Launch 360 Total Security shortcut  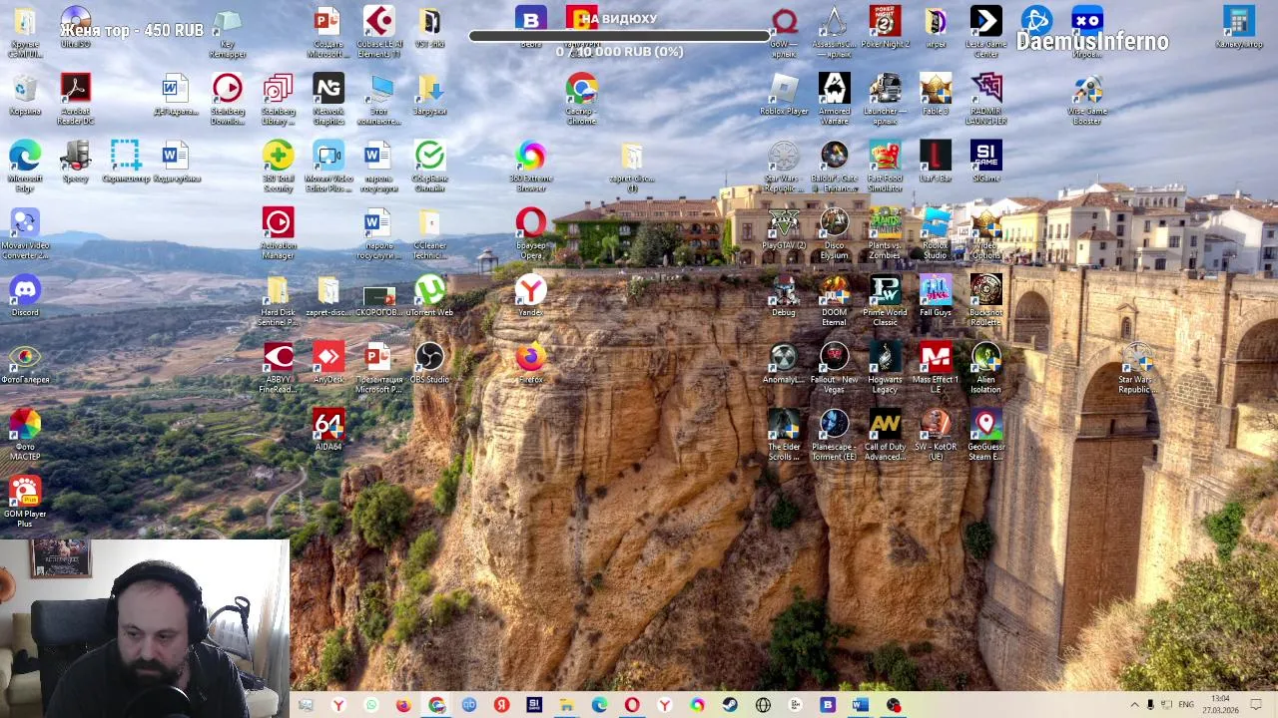(279, 166)
